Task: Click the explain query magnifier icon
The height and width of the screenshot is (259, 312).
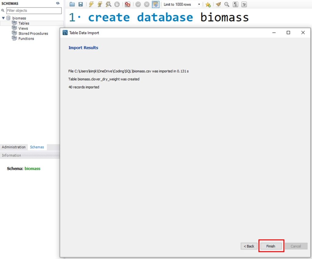Action: point(108,4)
